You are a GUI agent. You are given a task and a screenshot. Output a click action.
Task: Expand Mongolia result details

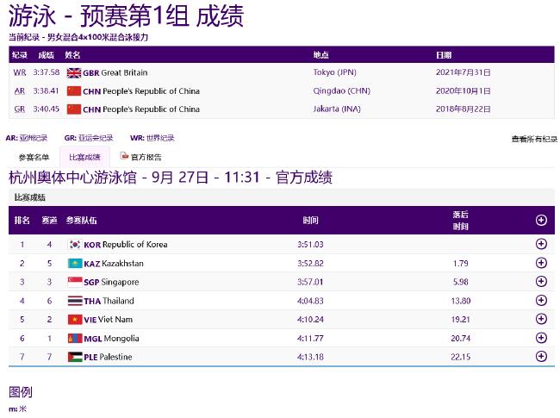(541, 338)
